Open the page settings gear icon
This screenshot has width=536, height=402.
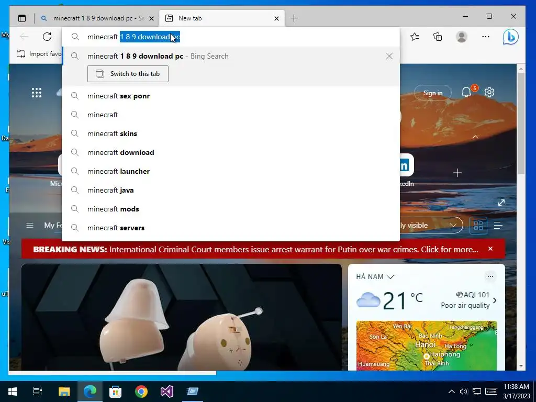489,92
